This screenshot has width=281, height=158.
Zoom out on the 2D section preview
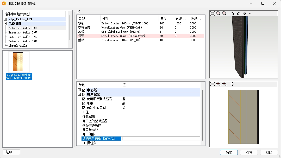224,84
